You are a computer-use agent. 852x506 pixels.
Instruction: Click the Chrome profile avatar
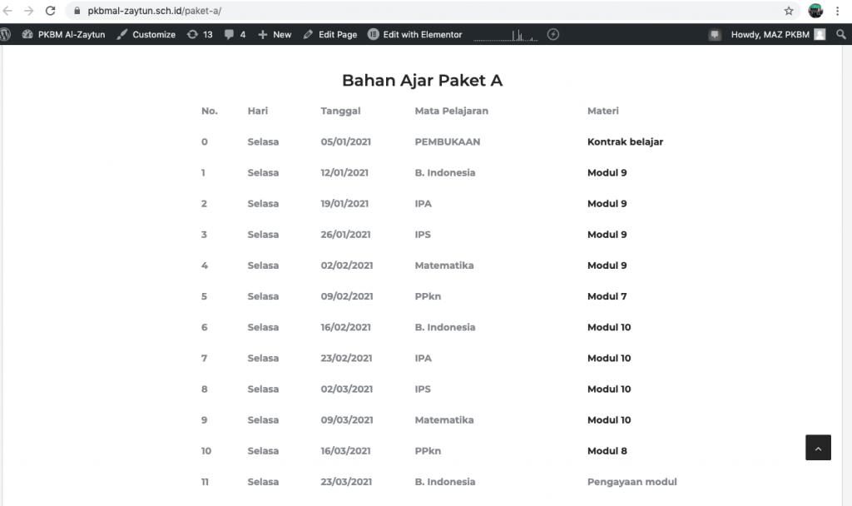pos(815,11)
